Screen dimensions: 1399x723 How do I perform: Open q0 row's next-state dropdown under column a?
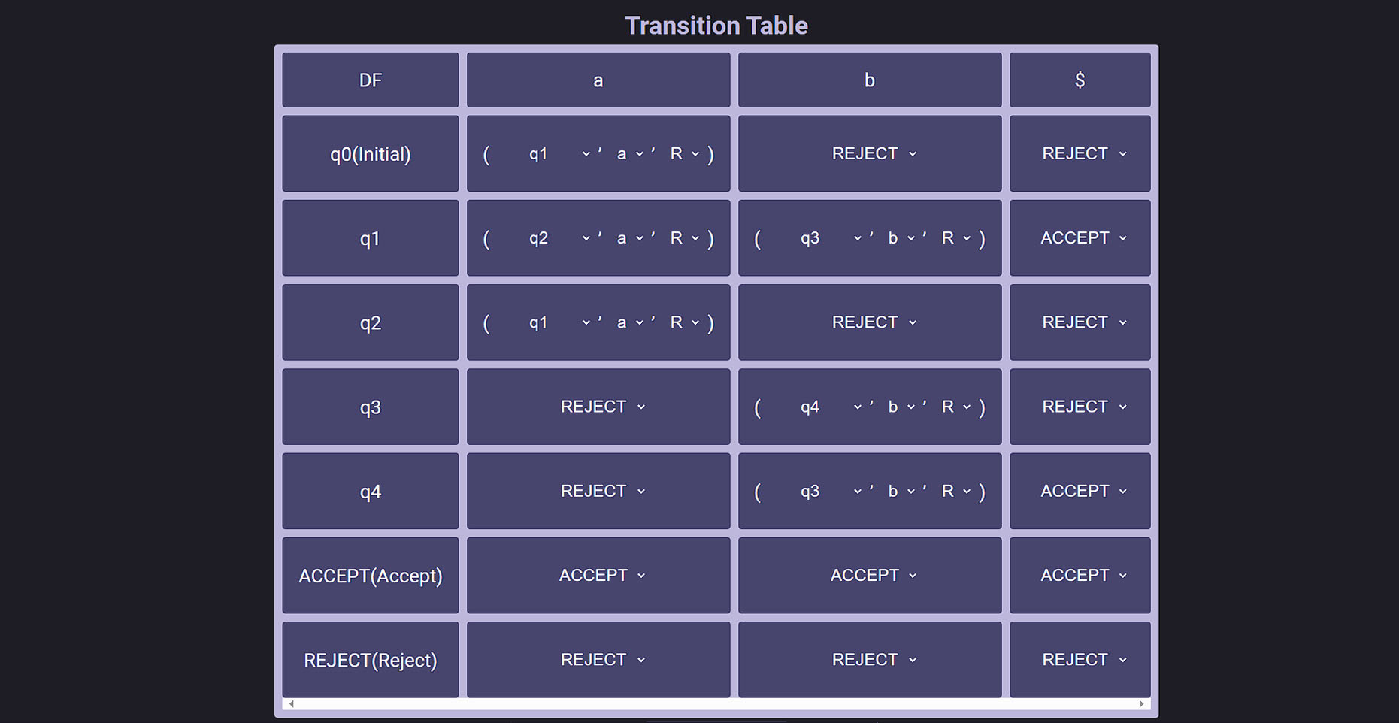558,154
